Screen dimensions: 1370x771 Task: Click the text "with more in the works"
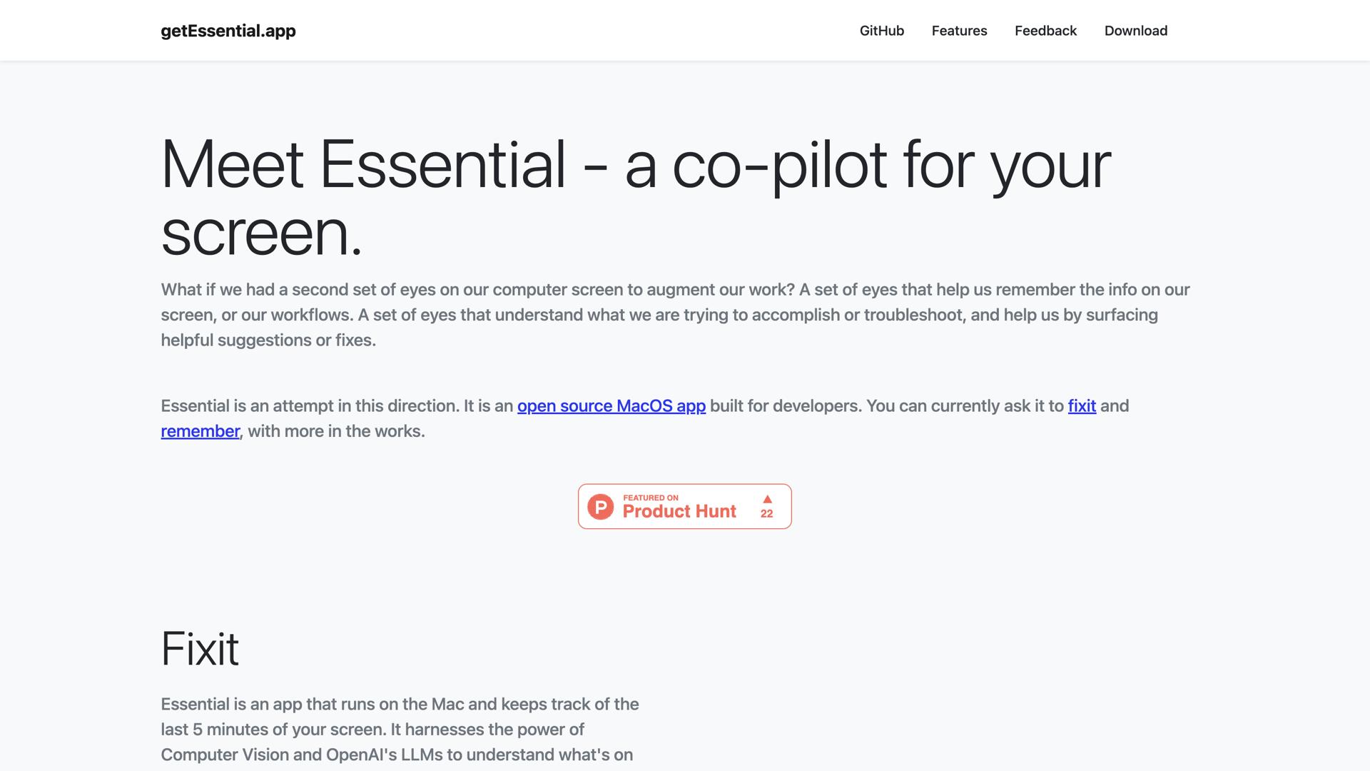click(x=336, y=431)
